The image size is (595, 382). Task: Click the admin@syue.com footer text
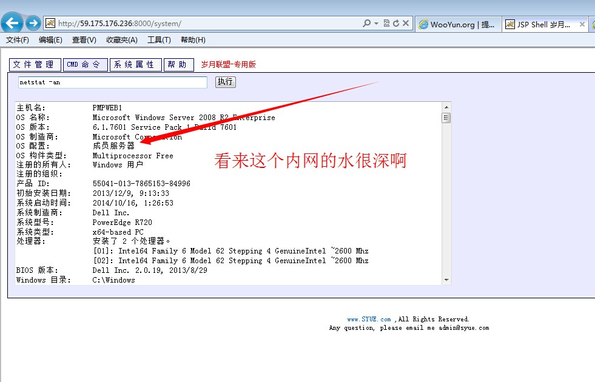(x=464, y=328)
